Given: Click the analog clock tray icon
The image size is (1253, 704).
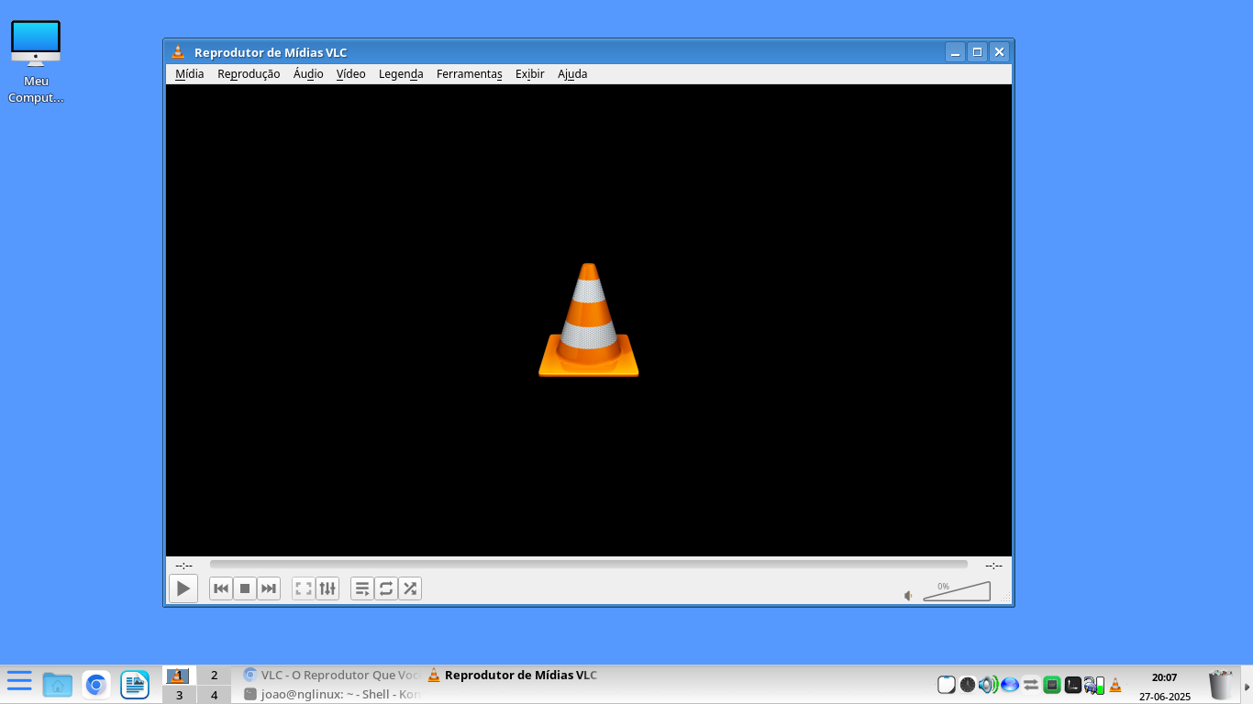Looking at the screenshot, I should (x=968, y=685).
